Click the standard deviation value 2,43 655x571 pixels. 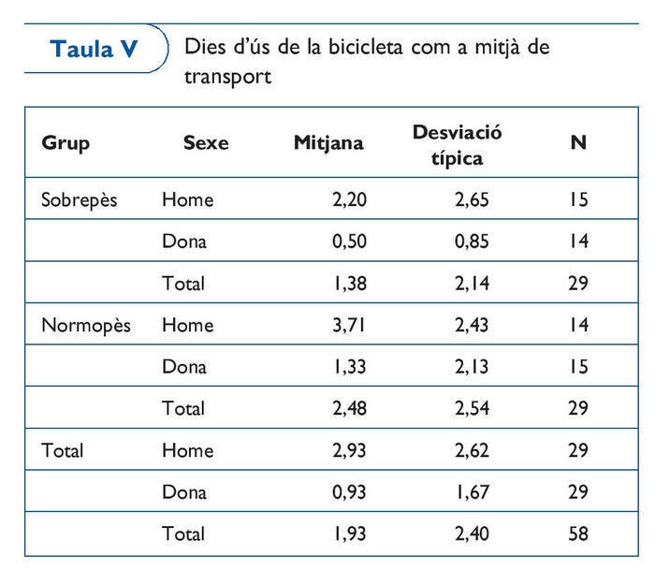[469, 325]
